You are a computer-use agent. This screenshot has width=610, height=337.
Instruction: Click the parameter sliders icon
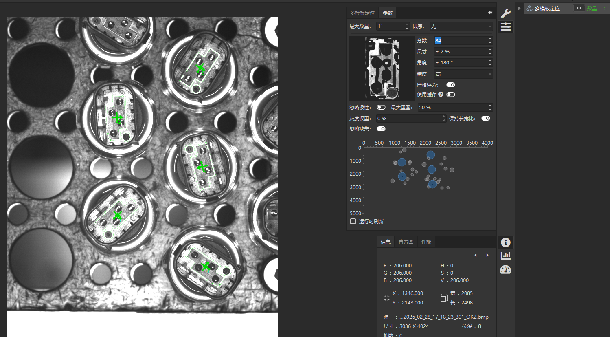point(505,27)
